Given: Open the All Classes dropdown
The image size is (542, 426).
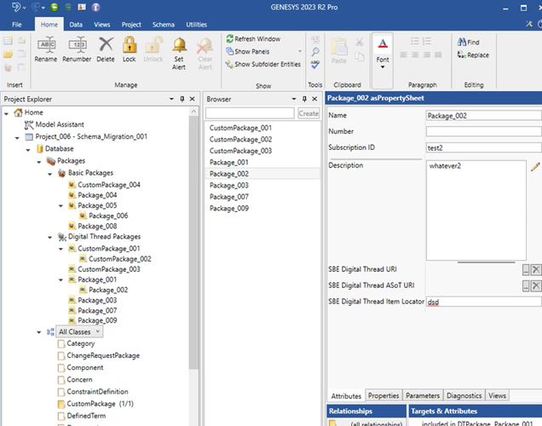Looking at the screenshot, I should click(x=98, y=331).
